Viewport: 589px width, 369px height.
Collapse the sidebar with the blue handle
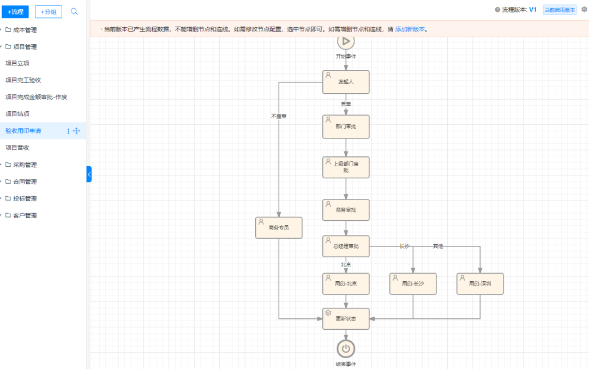point(89,174)
